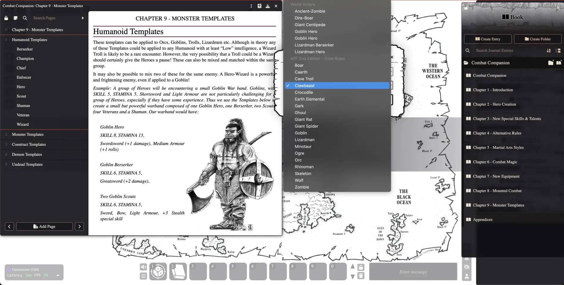Click the trash icon beside the hotbar
The height and width of the screenshot is (285, 564).
pos(361,276)
